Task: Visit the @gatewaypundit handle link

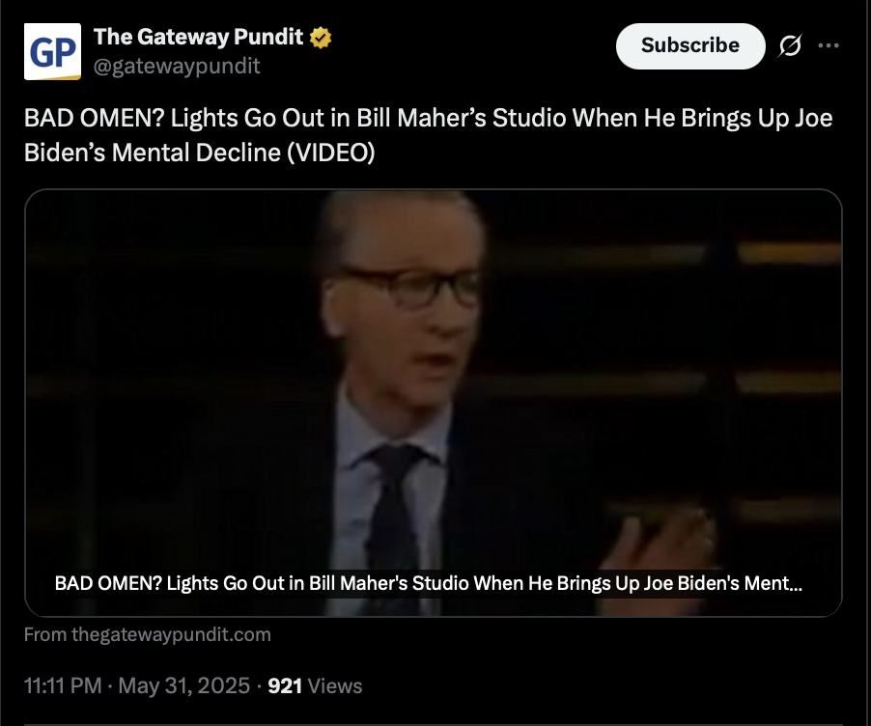Action: [177, 66]
